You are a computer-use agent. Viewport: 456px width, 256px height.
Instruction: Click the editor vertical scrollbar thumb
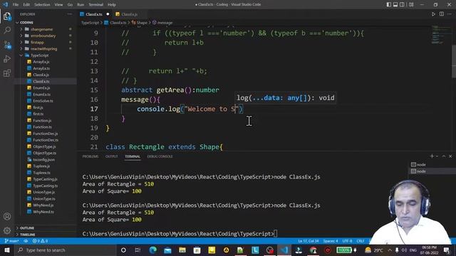tap(454, 61)
